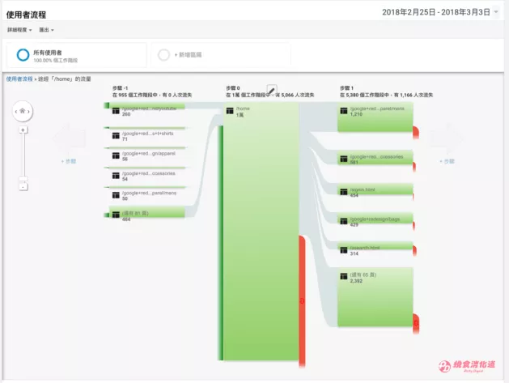This screenshot has width=509, height=383.
Task: Click the home icon in navigation control
Action: click(23, 111)
